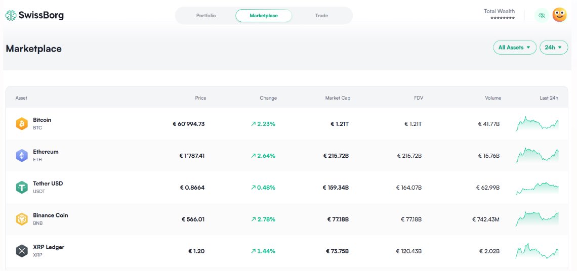
Task: Expand the All Assets dropdown
Action: click(x=514, y=48)
